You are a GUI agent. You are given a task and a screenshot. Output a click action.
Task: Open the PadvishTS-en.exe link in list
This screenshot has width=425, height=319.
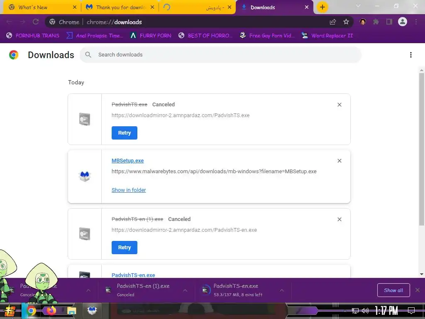coord(133,275)
